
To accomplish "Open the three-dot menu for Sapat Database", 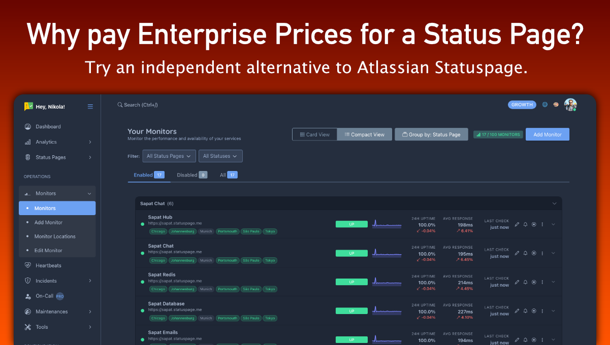I will pyautogui.click(x=542, y=311).
